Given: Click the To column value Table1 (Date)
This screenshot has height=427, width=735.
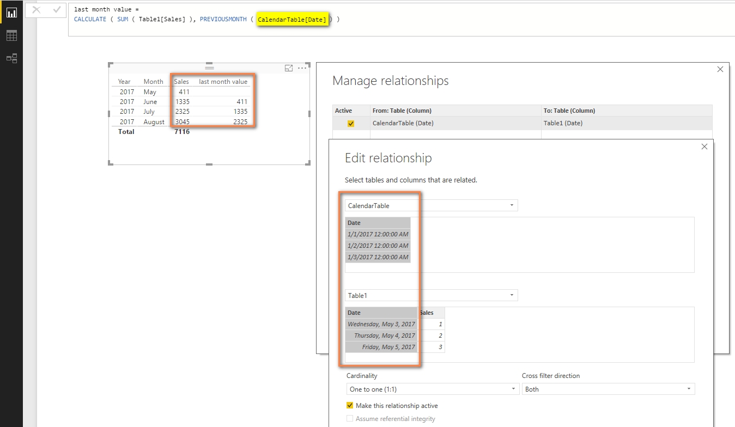Looking at the screenshot, I should tap(563, 123).
